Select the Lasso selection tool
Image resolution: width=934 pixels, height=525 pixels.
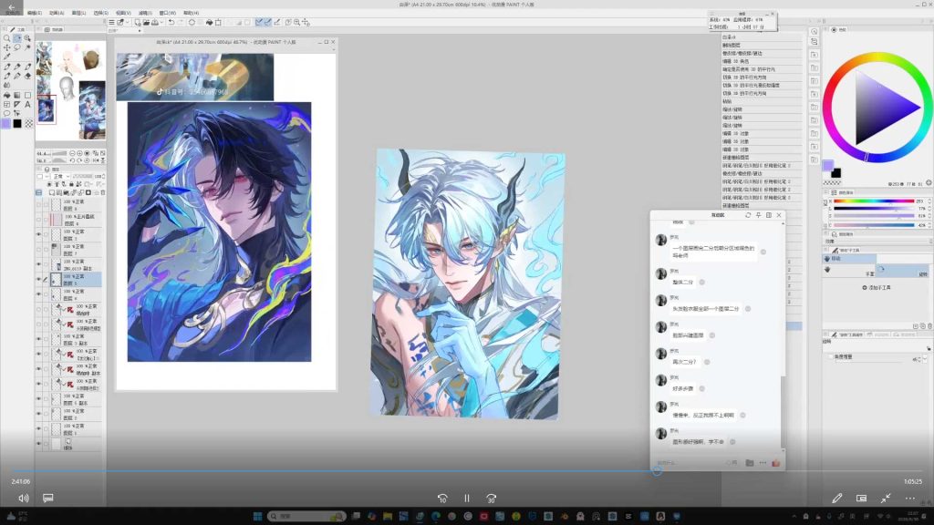pos(17,47)
